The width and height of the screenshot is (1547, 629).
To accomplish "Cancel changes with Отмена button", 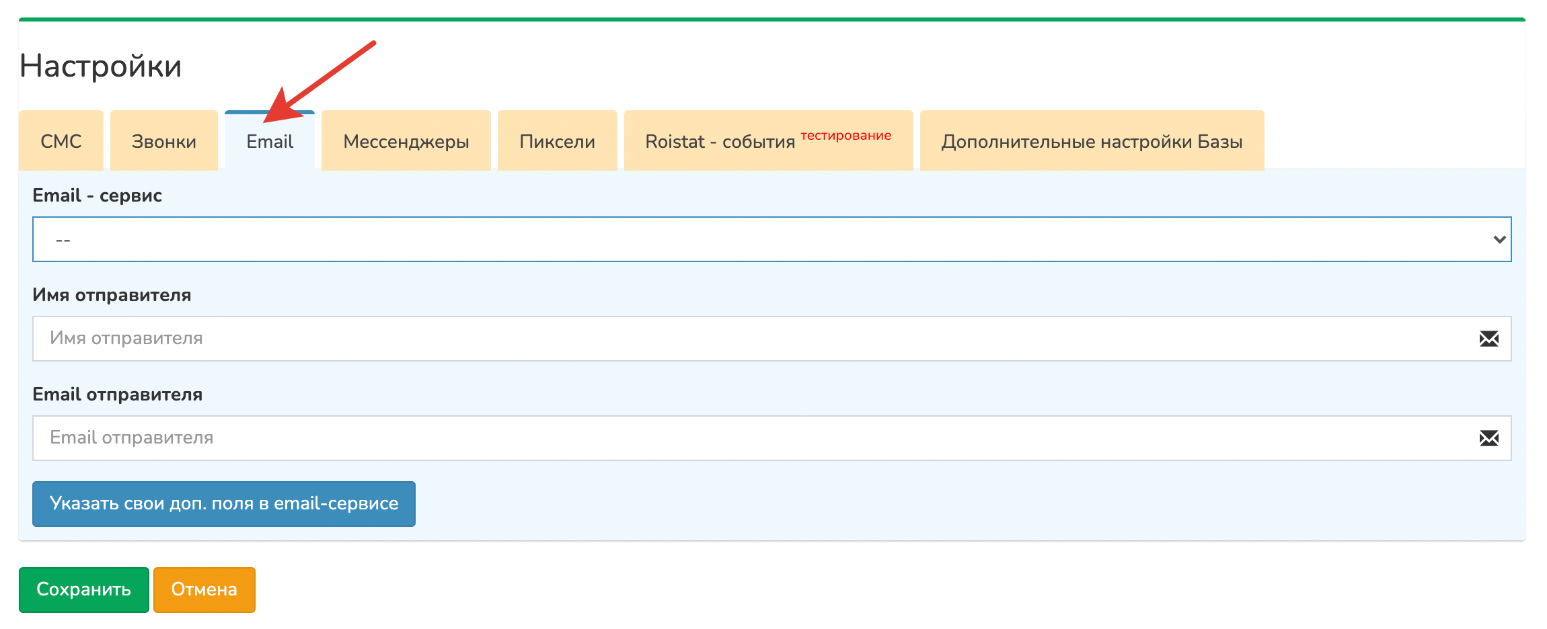I will click(204, 590).
